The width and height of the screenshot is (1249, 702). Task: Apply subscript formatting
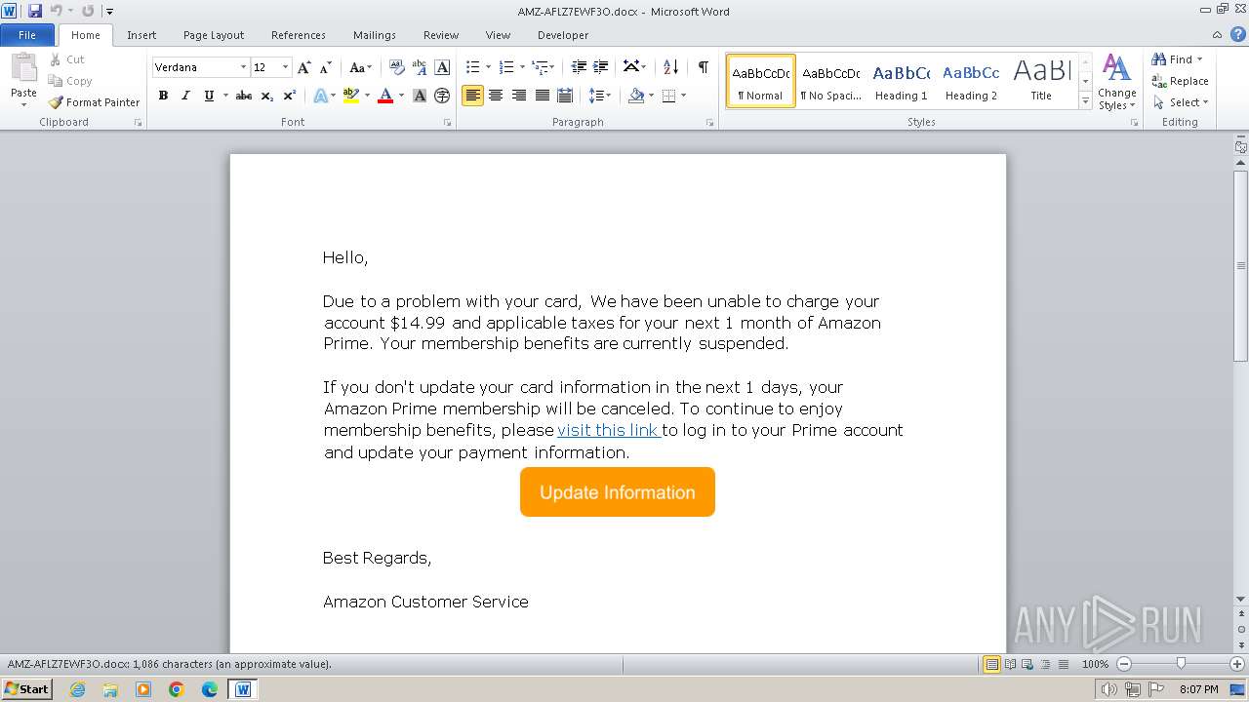pos(266,96)
